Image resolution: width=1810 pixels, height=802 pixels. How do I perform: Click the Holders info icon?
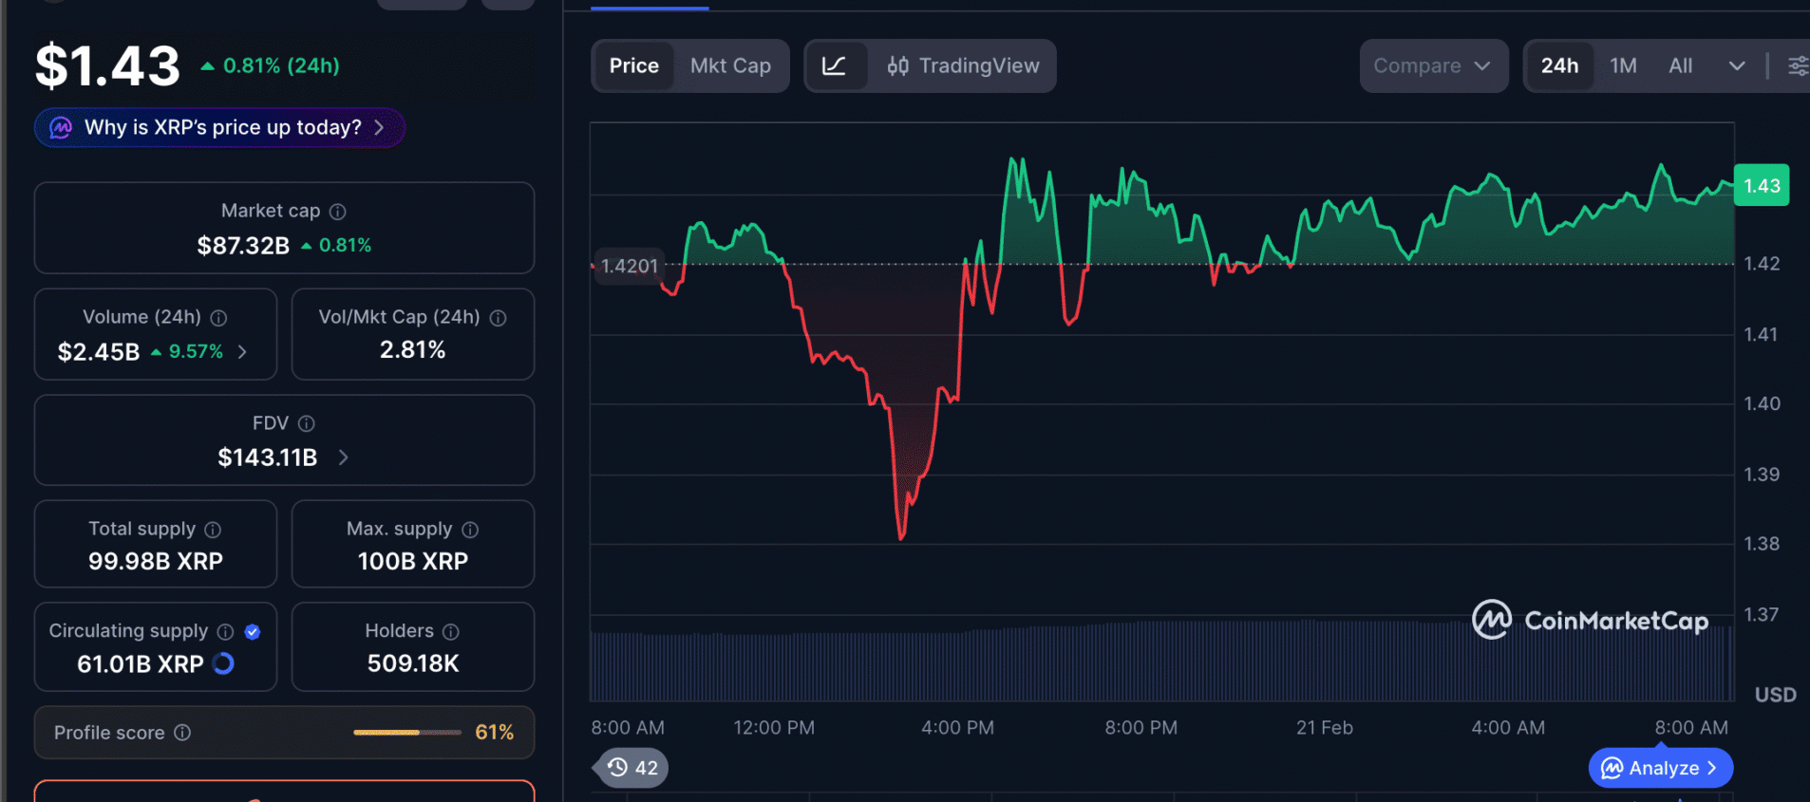[x=451, y=632]
